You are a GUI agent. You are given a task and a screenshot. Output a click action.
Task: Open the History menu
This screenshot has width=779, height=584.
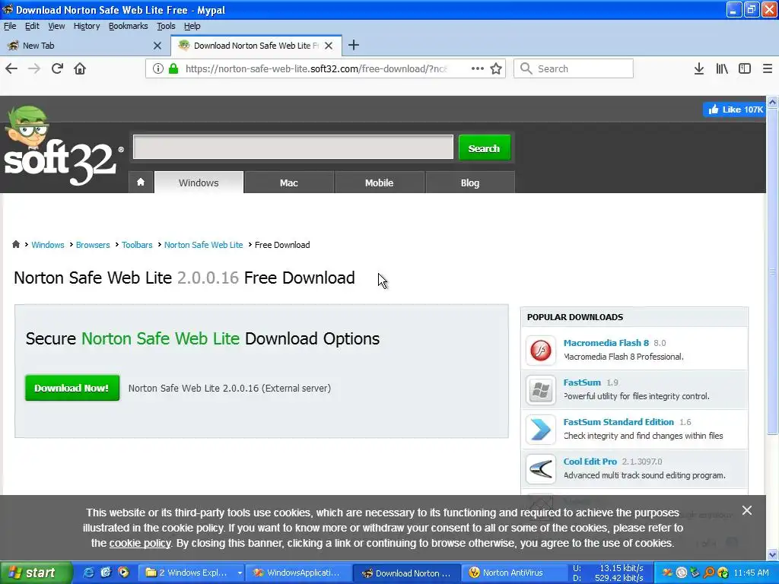point(87,26)
